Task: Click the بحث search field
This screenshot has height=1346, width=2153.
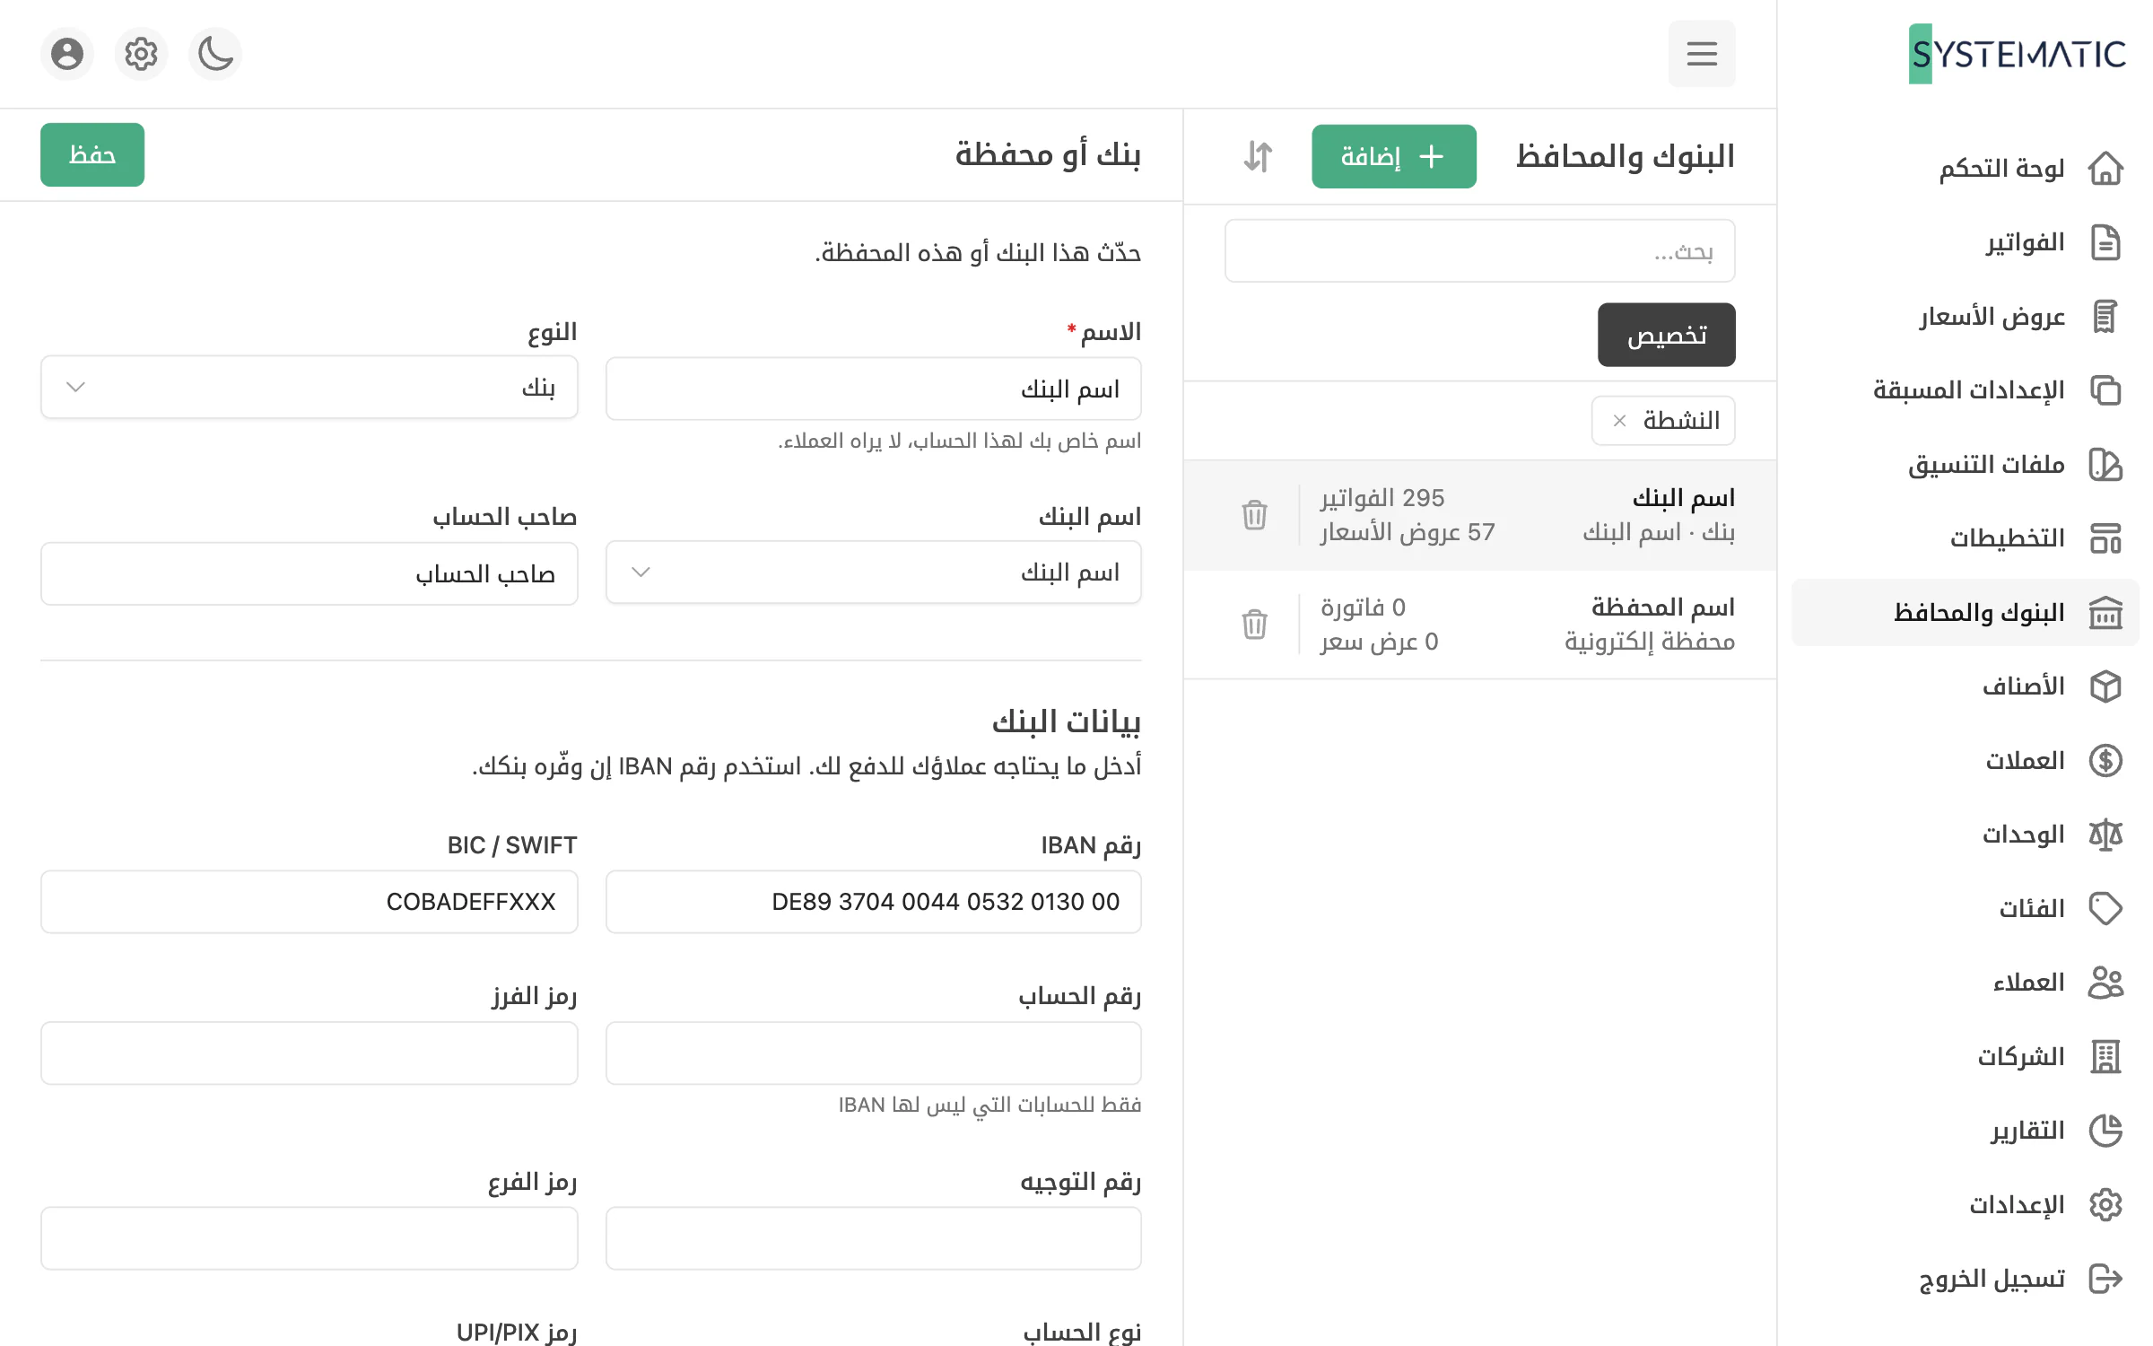Action: coord(1479,251)
